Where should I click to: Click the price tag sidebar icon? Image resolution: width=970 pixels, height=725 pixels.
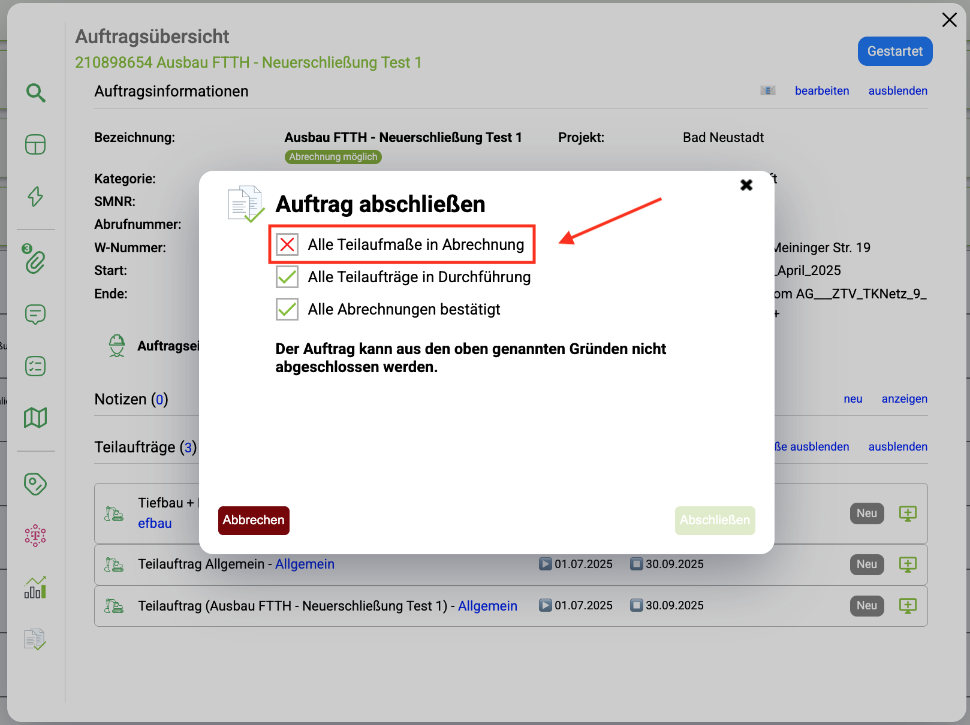point(35,484)
